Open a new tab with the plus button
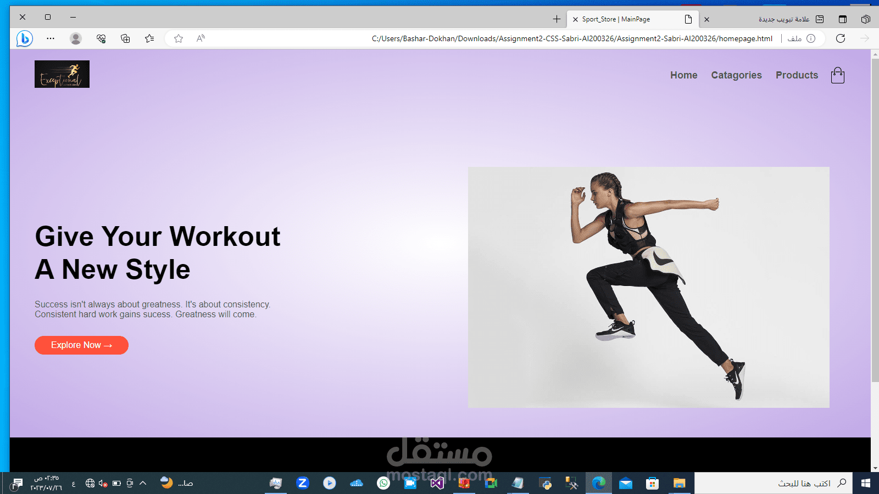879x494 pixels. point(557,19)
